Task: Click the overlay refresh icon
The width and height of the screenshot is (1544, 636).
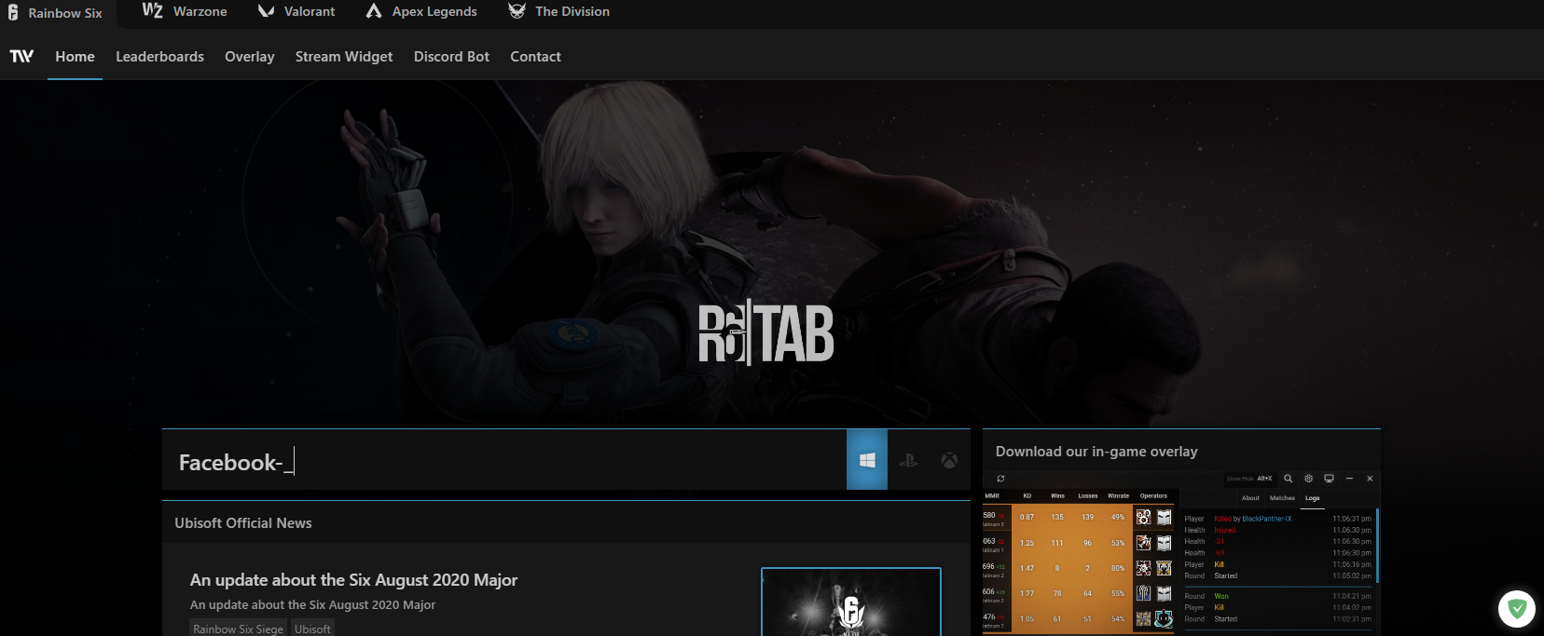Action: click(1000, 479)
